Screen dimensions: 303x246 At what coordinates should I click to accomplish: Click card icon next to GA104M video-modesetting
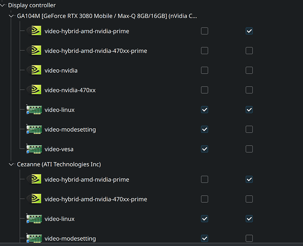pyautogui.click(x=34, y=129)
